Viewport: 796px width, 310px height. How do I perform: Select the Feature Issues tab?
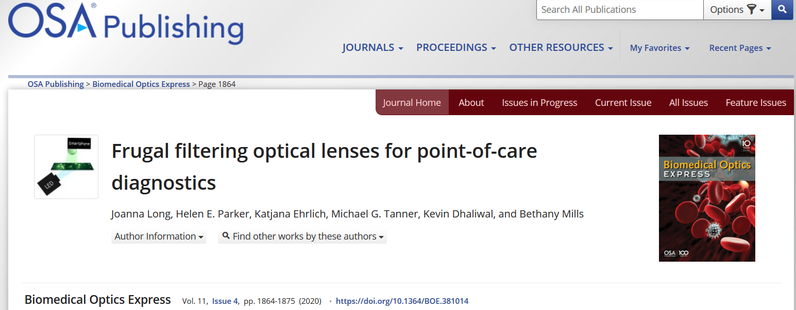756,103
